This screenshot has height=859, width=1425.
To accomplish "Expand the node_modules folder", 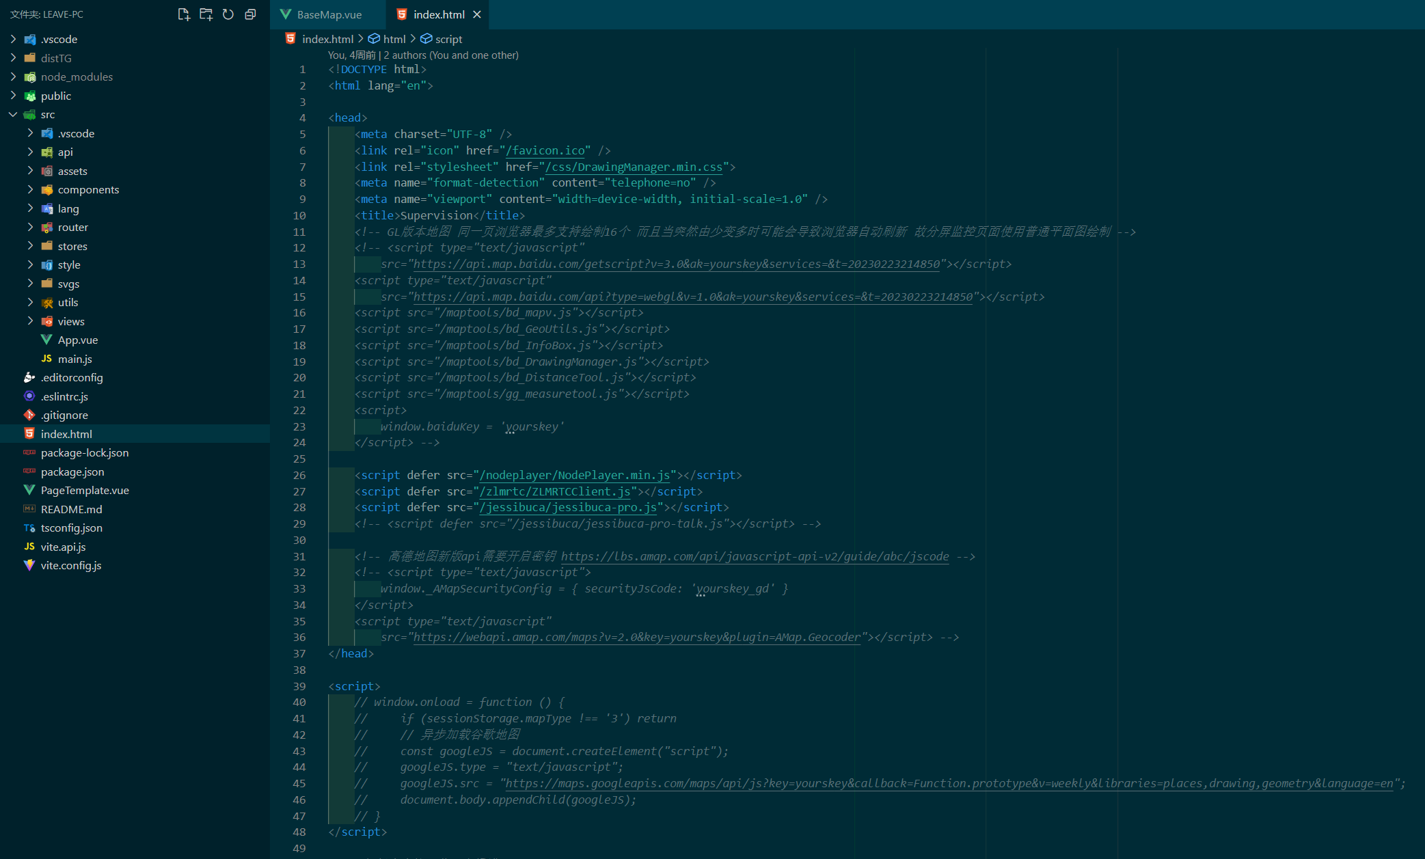I will 14,77.
